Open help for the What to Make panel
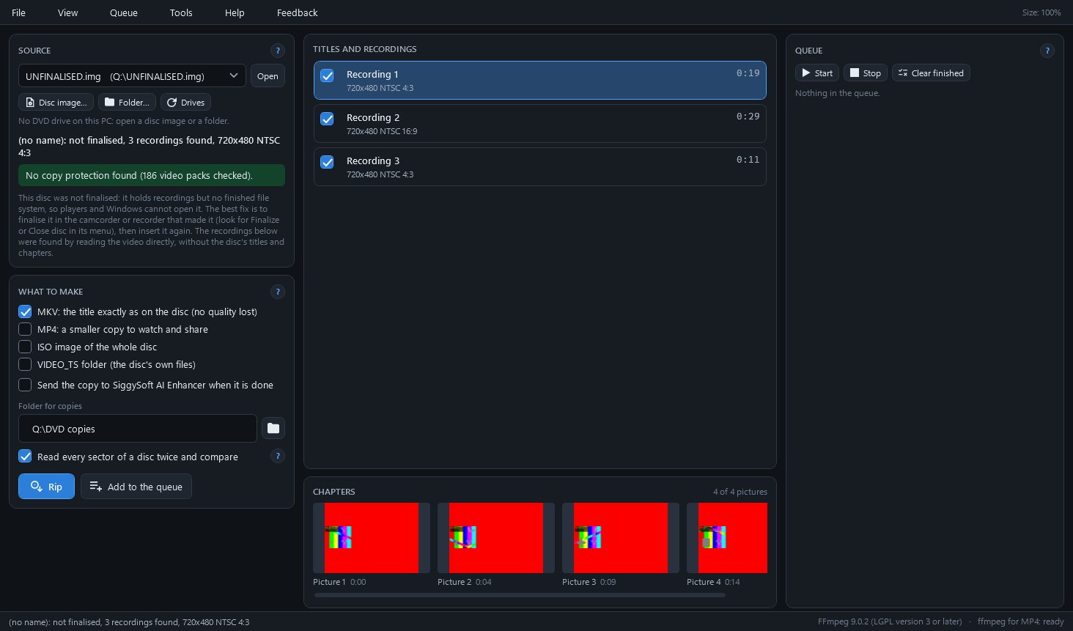1073x631 pixels. pyautogui.click(x=278, y=292)
